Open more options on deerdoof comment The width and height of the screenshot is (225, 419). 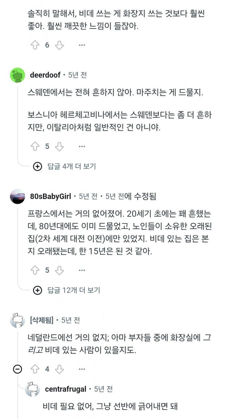pos(82,146)
